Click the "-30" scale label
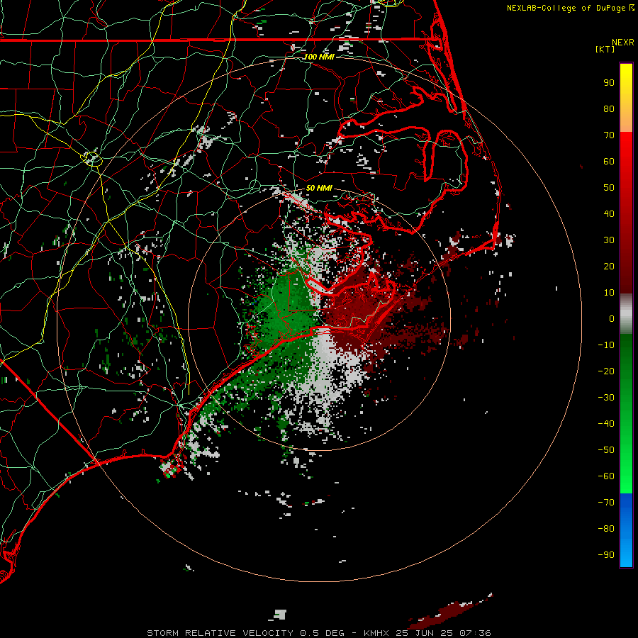638x638 pixels. (606, 398)
